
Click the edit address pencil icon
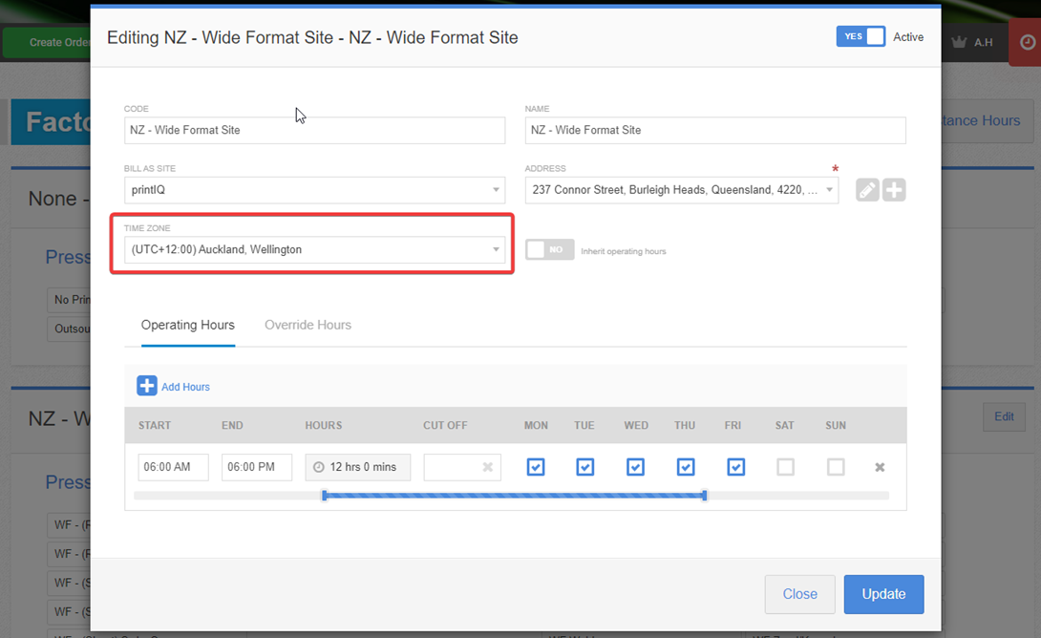coord(867,190)
